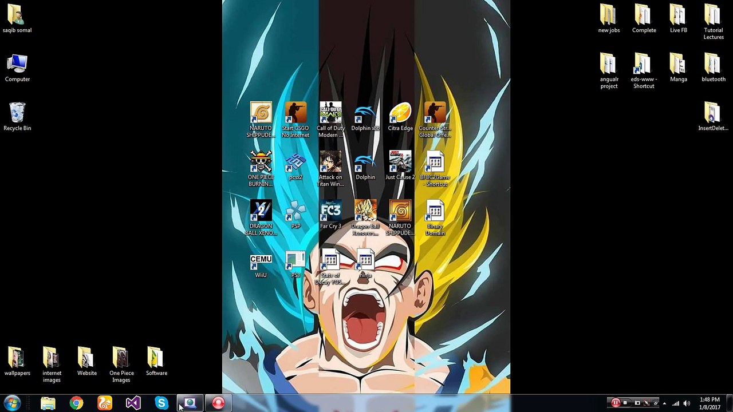Select the eds-www Shortcut folder
This screenshot has height=412, width=733.
coord(644,71)
